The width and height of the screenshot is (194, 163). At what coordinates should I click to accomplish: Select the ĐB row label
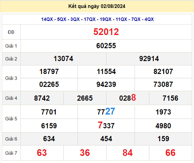[x=11, y=32]
